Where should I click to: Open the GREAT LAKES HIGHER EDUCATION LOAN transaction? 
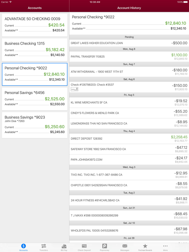pyautogui.click(x=129, y=43)
